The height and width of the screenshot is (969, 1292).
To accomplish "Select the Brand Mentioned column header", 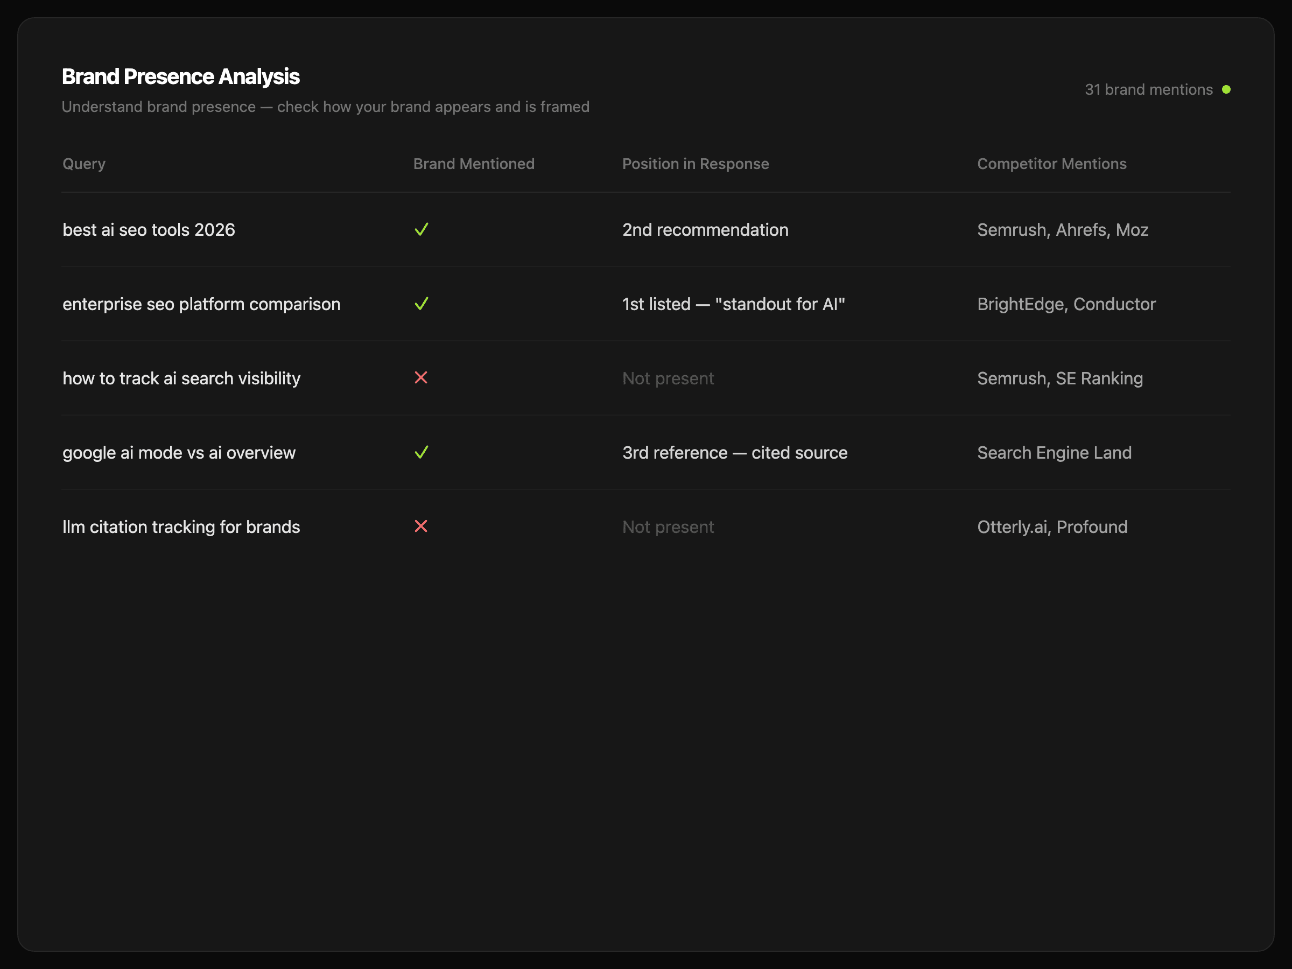I will pos(474,164).
